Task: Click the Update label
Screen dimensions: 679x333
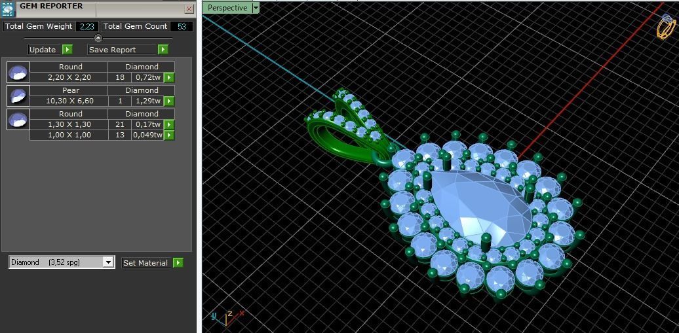Action: (x=43, y=50)
